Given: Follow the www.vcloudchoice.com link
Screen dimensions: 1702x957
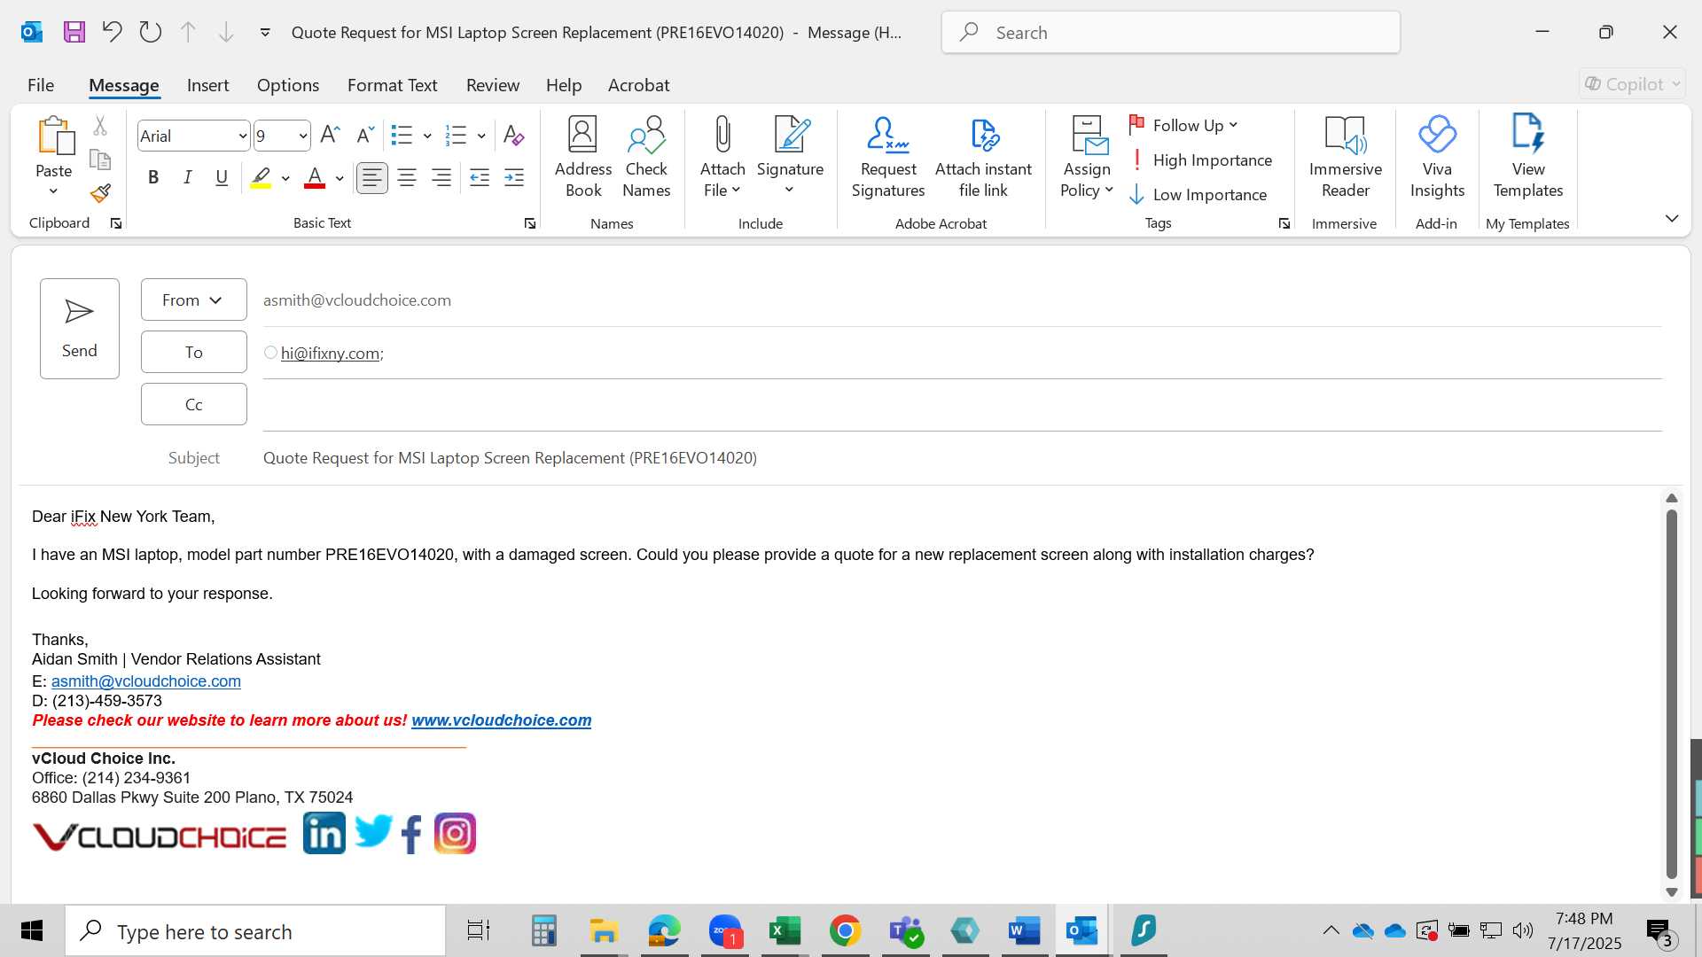Looking at the screenshot, I should click(x=502, y=720).
